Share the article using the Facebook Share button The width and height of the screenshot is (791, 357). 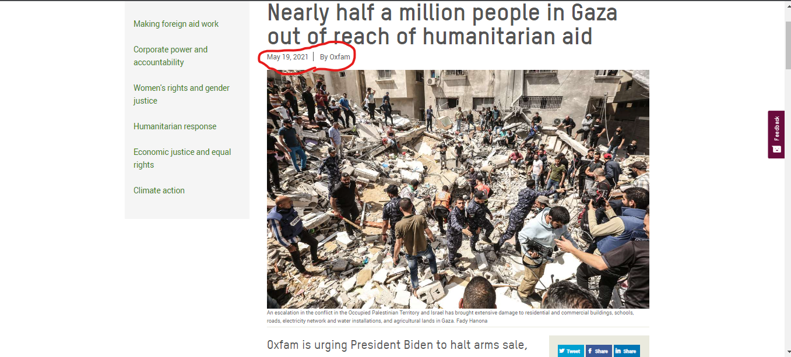pos(599,351)
